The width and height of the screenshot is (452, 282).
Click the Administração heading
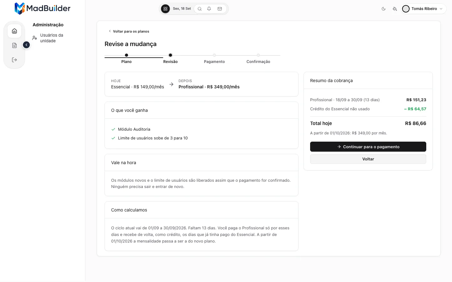[x=48, y=25]
